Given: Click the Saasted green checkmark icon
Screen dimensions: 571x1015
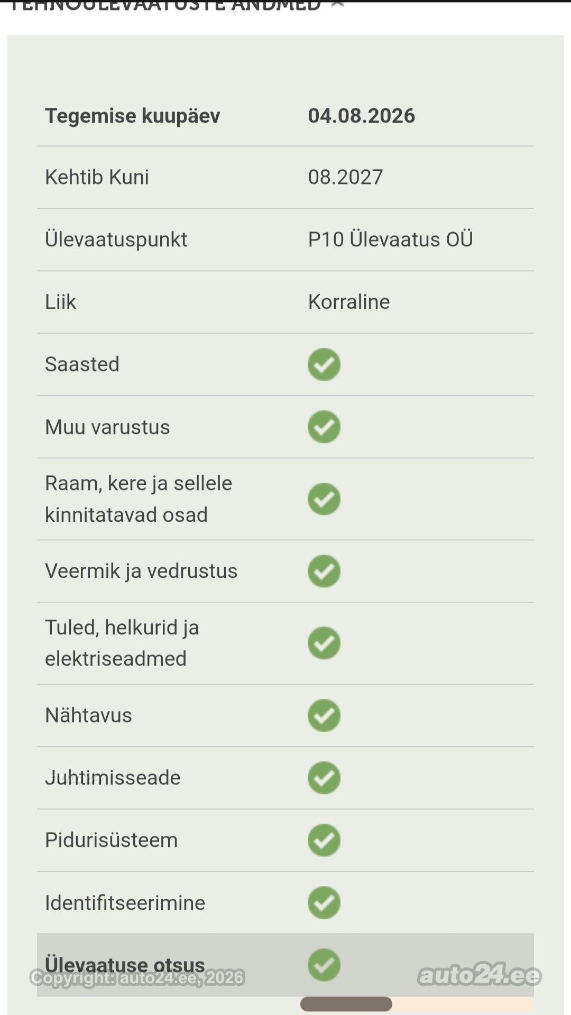Looking at the screenshot, I should click(324, 364).
